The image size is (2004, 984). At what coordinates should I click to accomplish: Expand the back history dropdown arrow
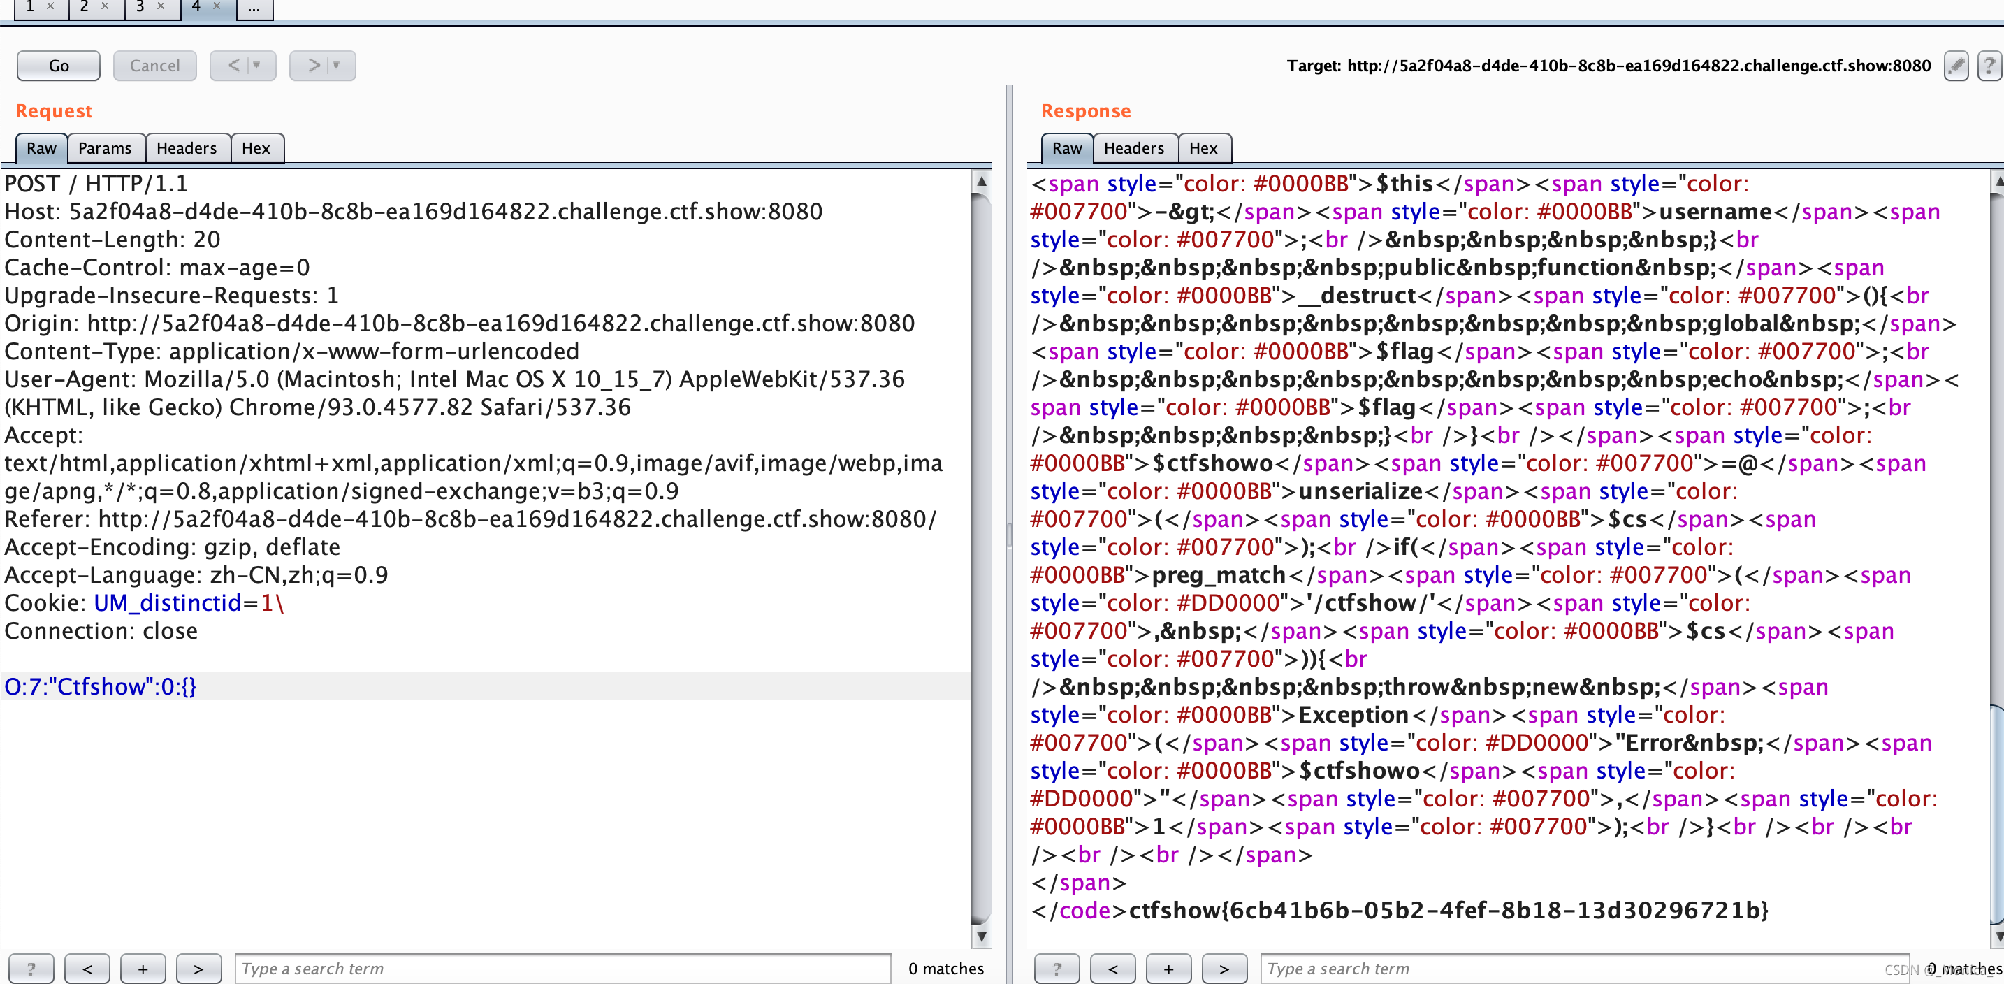[258, 66]
